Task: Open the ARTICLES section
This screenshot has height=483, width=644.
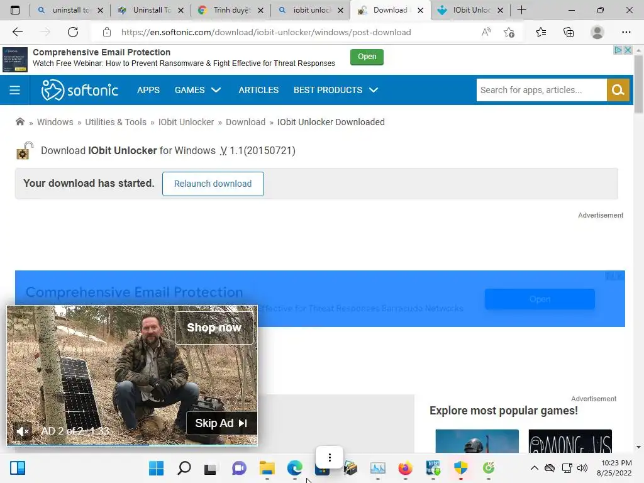Action: (x=258, y=90)
